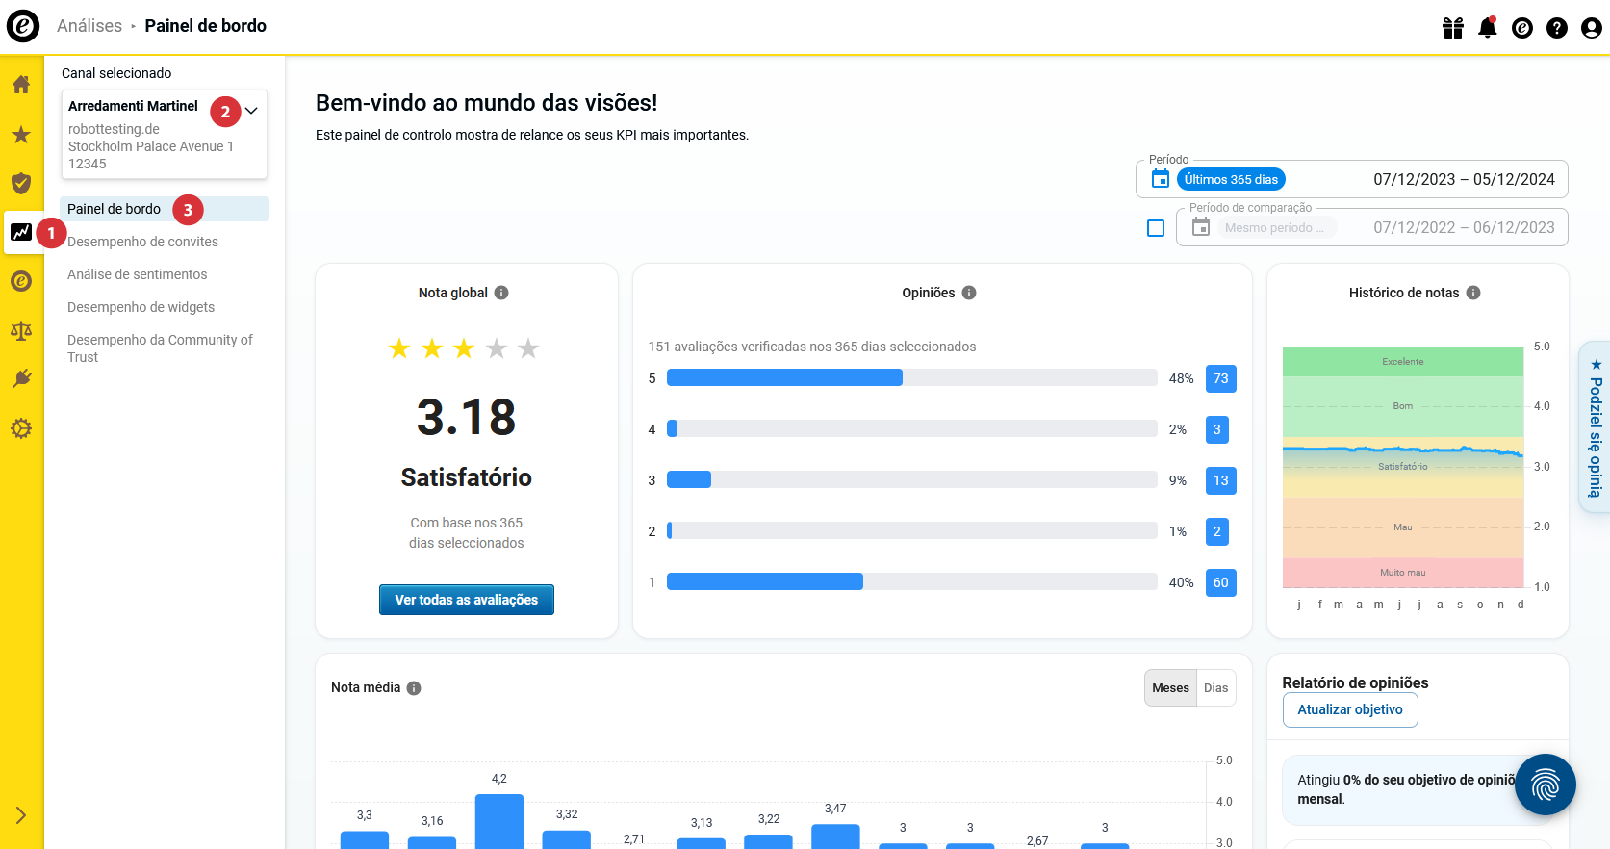
Task: Open the fingerprint floating button
Action: pos(1546,785)
